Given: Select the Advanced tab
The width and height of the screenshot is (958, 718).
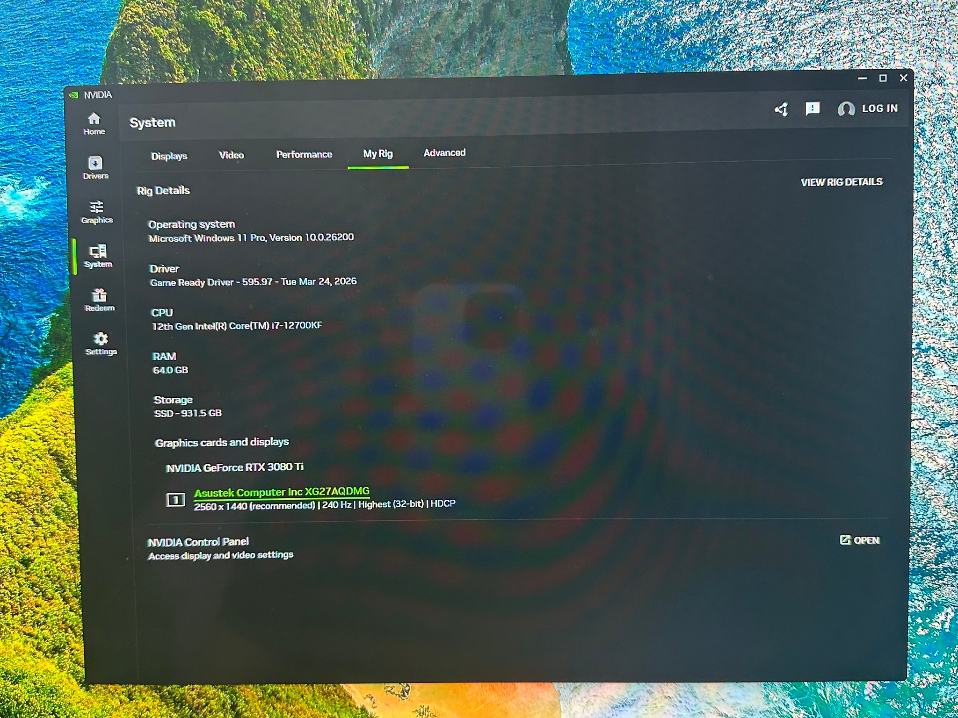Looking at the screenshot, I should 444,153.
